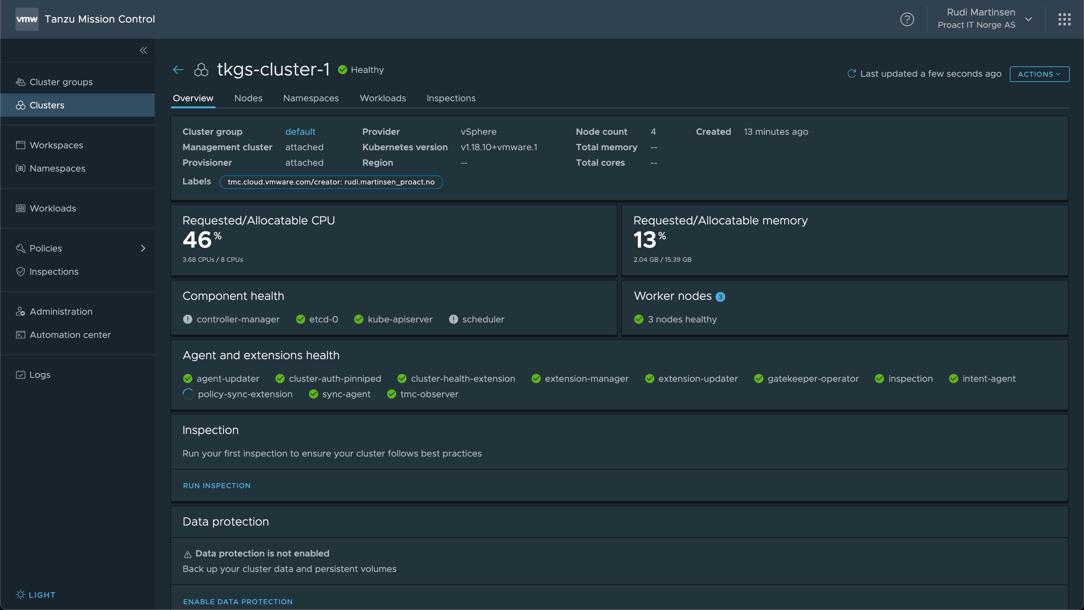This screenshot has height=610, width=1084.
Task: Collapse the left navigation sidebar
Action: click(x=143, y=50)
